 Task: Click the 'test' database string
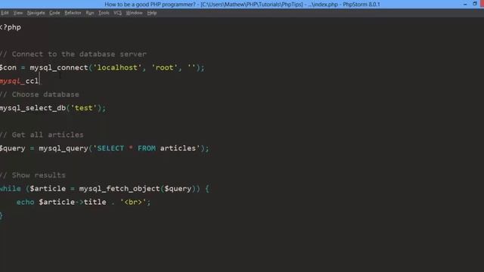(x=84, y=108)
